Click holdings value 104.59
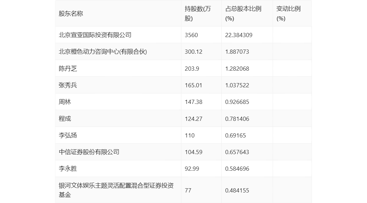Image resolution: width=367 pixels, height=203 pixels. coord(193,152)
